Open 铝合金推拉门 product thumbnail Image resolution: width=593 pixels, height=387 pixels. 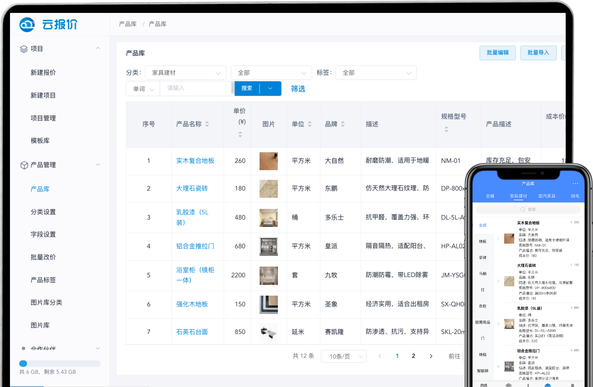(269, 247)
